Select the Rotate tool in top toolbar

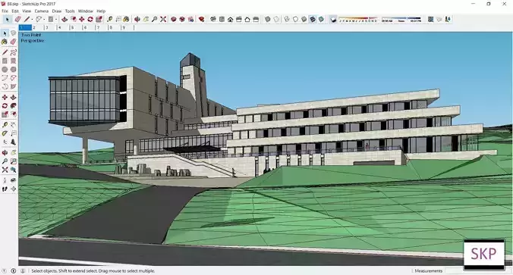coord(90,19)
